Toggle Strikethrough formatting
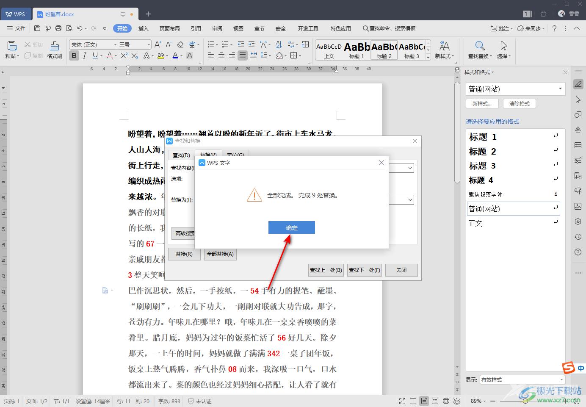This screenshot has height=407, width=586. tap(110, 55)
